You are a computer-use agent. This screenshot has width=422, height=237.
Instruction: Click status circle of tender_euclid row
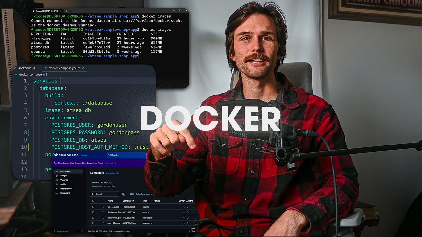[x=103, y=207]
